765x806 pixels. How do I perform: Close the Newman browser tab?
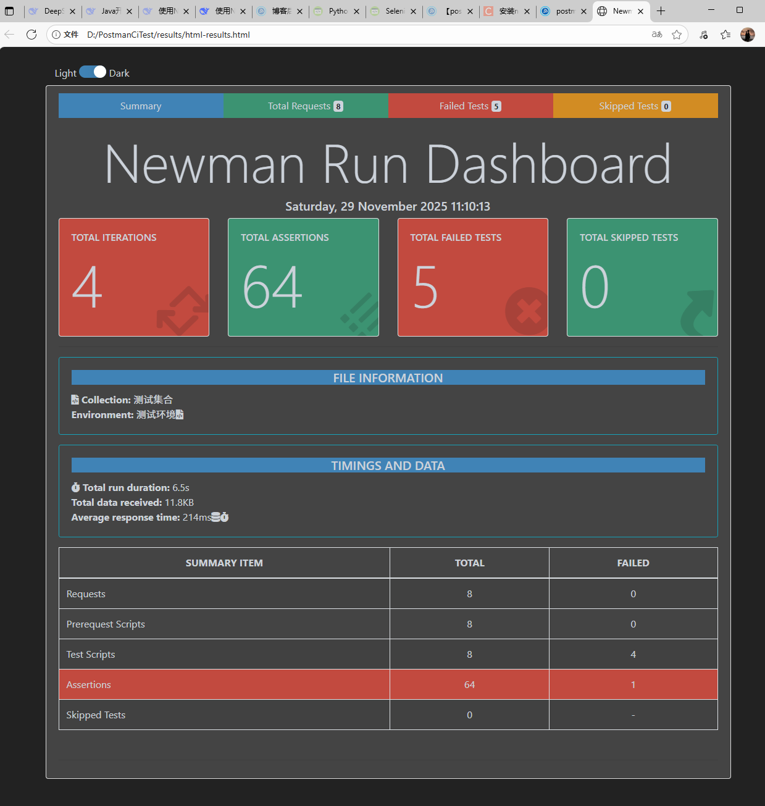(640, 11)
